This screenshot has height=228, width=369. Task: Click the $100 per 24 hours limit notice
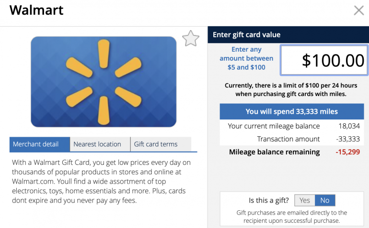[x=291, y=90]
